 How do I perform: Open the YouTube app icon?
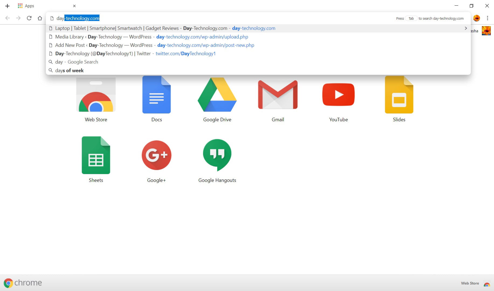(338, 95)
